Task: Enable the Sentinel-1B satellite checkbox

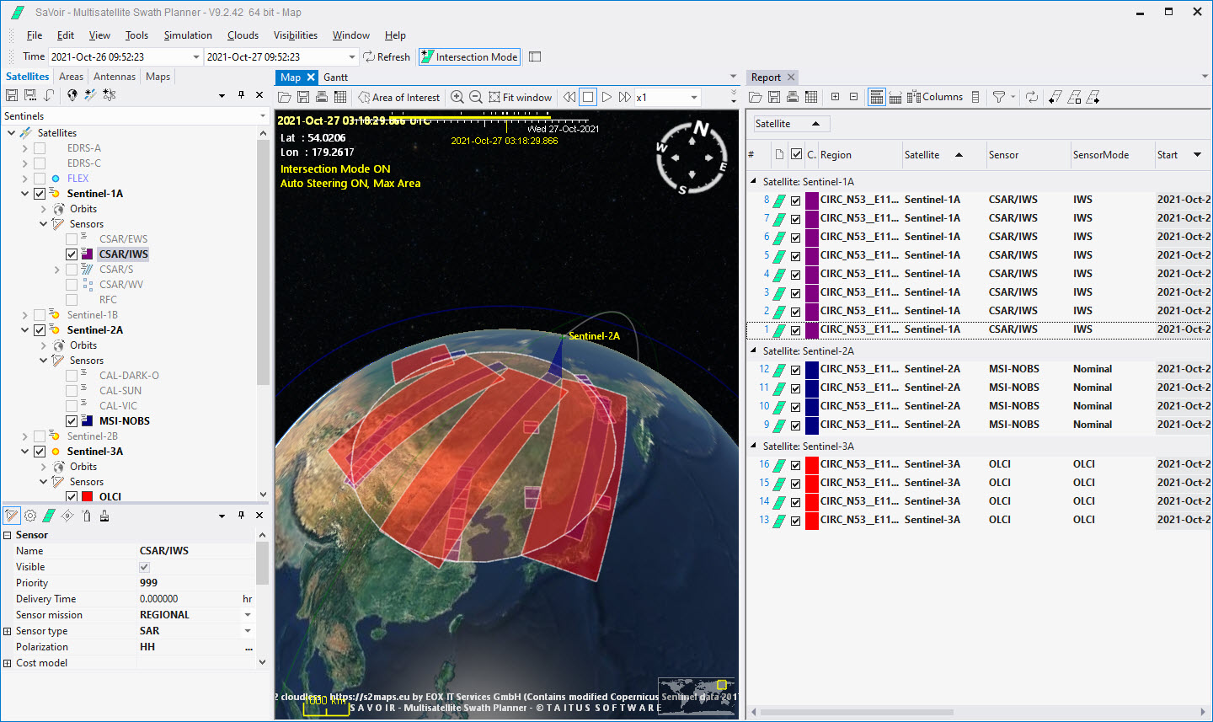Action: [x=40, y=315]
